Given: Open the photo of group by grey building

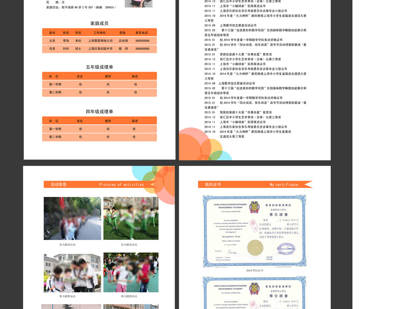Looking at the screenshot, I should pos(72,273).
